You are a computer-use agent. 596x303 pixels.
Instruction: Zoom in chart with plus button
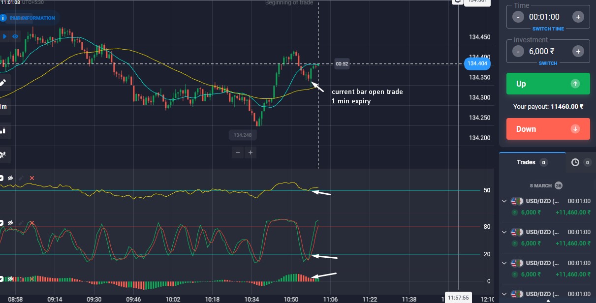pyautogui.click(x=250, y=153)
